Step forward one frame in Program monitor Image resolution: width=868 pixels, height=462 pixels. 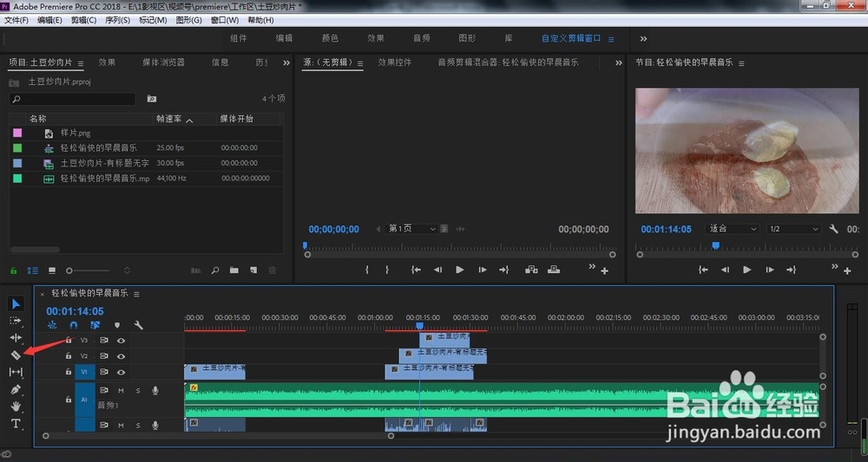(769, 270)
